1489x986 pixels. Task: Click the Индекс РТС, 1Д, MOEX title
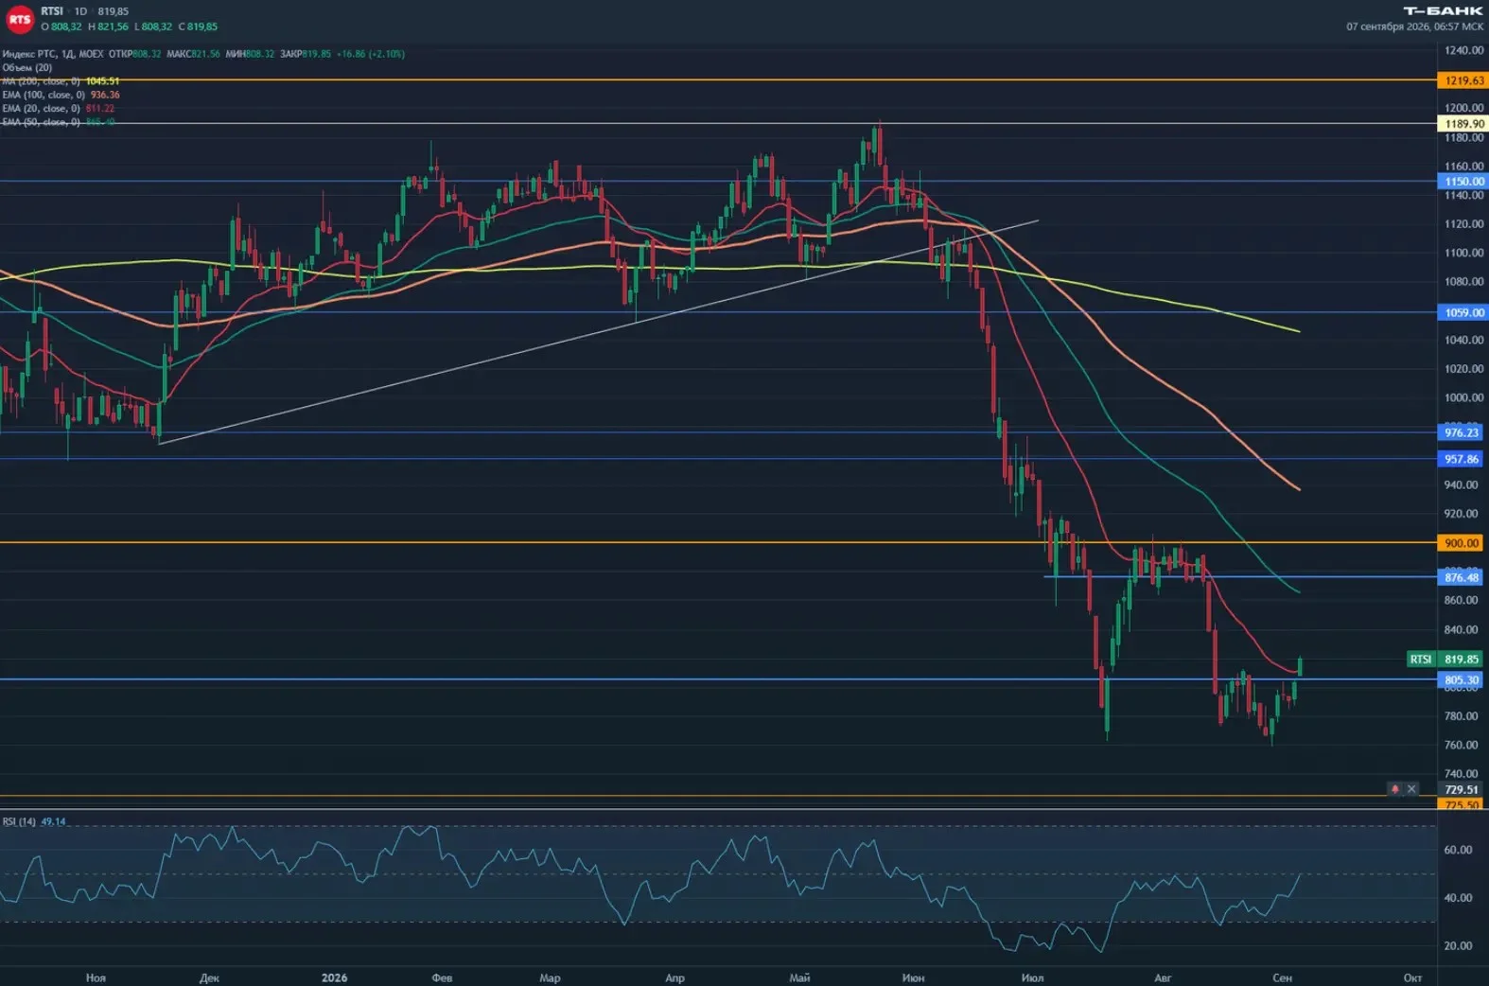coord(52,54)
